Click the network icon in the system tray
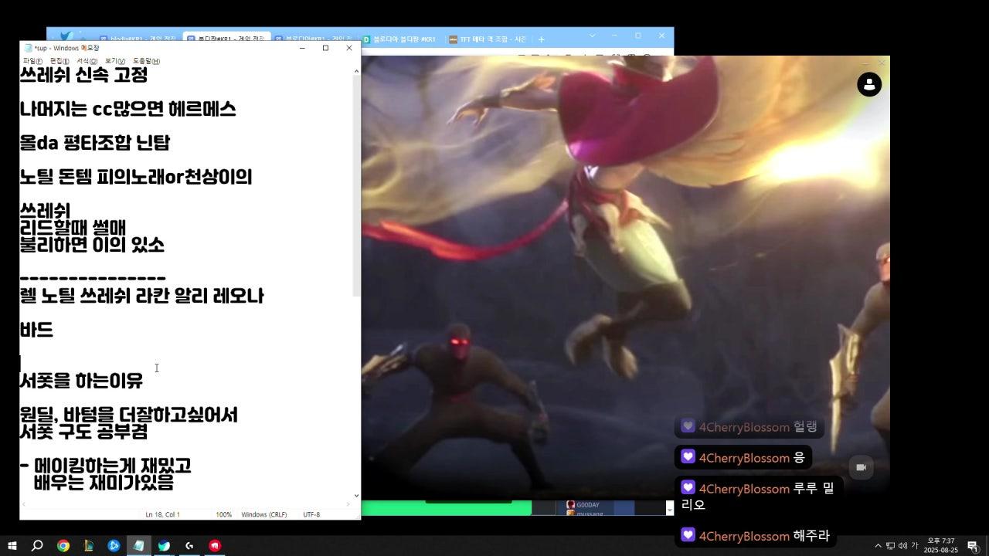Viewport: 989px width, 556px height. 890,546
